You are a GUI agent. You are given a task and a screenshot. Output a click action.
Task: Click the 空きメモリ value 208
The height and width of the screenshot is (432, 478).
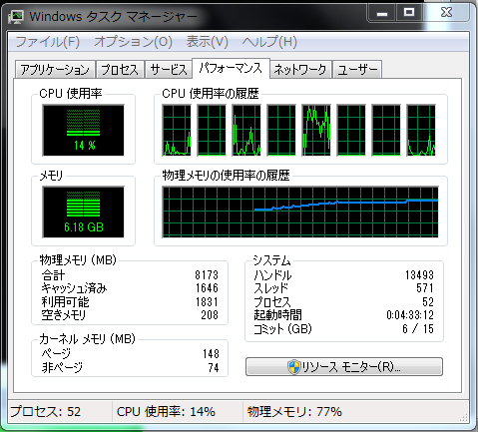210,314
